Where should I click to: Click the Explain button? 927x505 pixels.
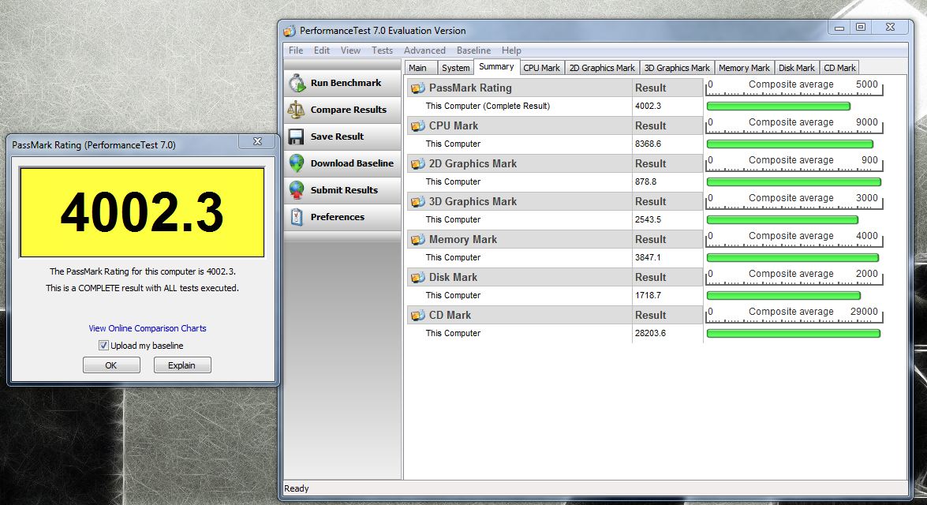[182, 365]
